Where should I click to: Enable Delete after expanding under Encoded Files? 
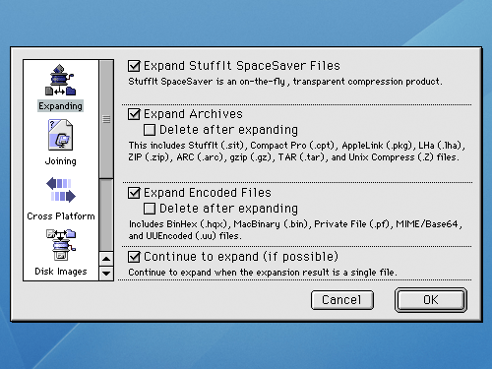click(150, 209)
